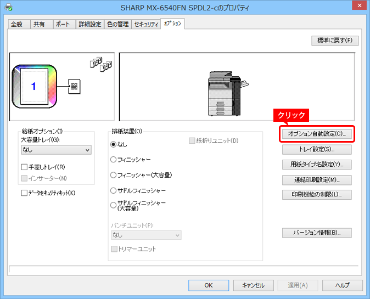This screenshot has height=299, width=370.
Task: Enable 手差しトレイ checkbox
Action: (x=24, y=167)
